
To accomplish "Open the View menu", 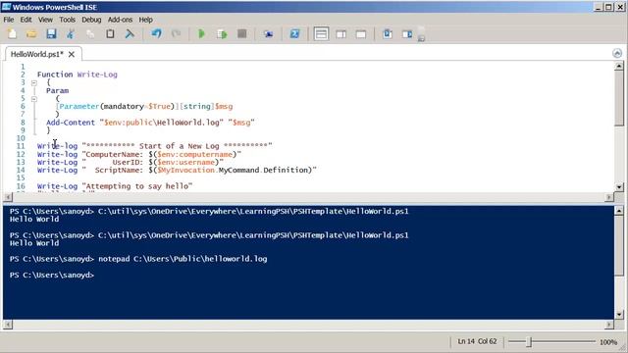I will [45, 20].
